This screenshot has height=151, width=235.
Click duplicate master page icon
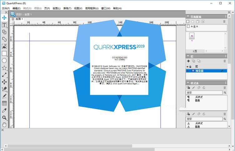click(x=198, y=22)
